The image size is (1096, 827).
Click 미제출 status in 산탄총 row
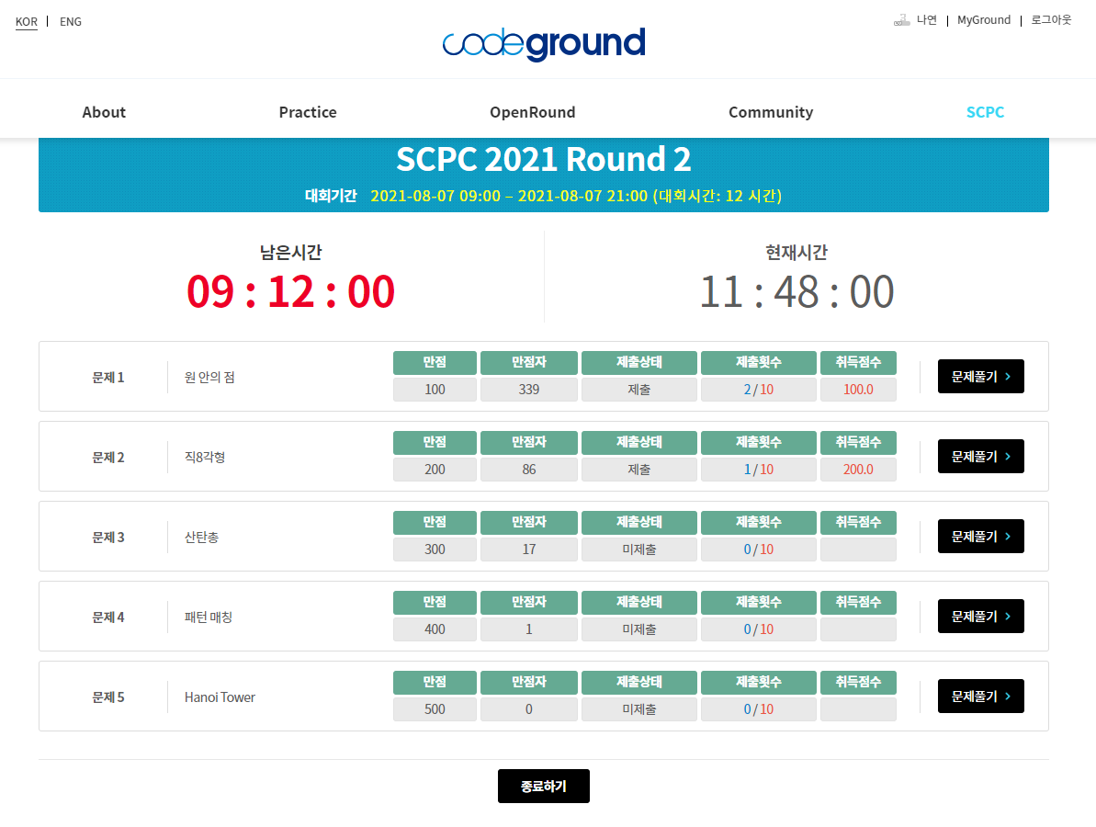(638, 549)
